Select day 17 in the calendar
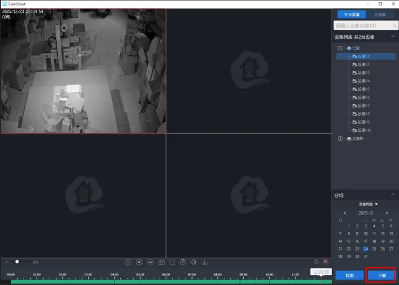The width and height of the screenshot is (399, 285). tap(366, 241)
